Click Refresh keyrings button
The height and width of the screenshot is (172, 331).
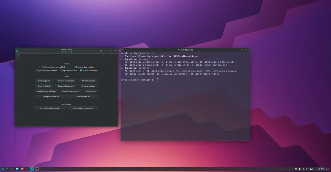tap(89, 81)
